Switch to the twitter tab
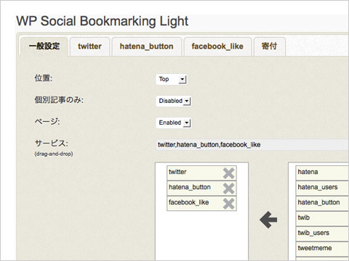This screenshot has width=349, height=261. point(89,46)
